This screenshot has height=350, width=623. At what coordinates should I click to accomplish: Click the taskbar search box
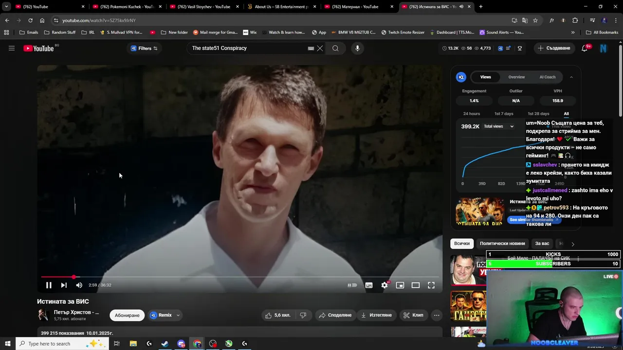coord(63,344)
